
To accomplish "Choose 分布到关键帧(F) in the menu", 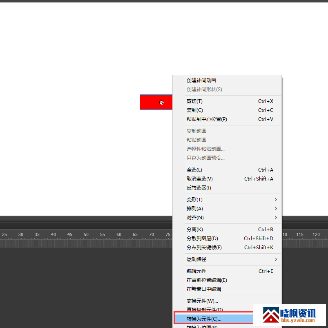I will 227,248.
